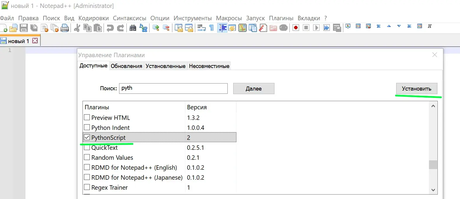Click the Function List toolbar icon

(x=263, y=28)
